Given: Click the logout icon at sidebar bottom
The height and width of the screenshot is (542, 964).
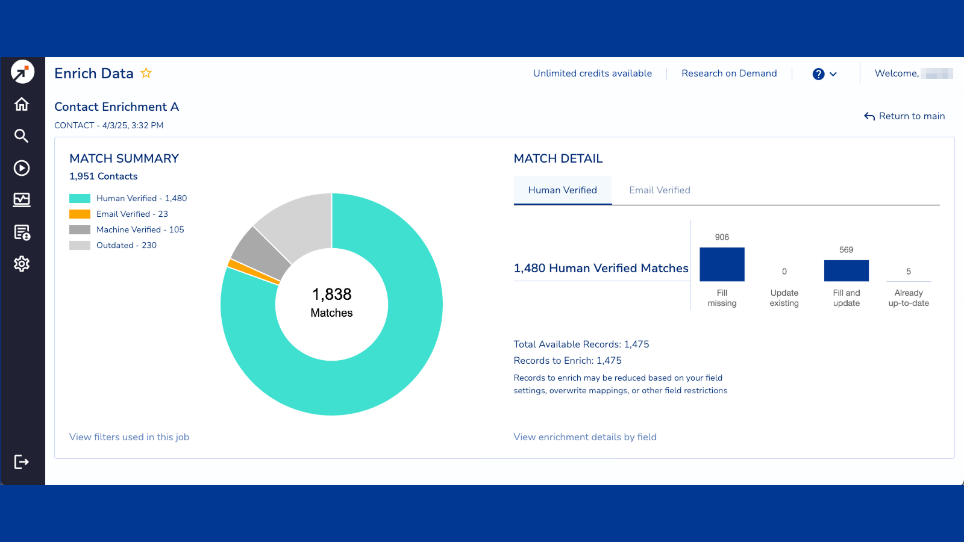Looking at the screenshot, I should (x=22, y=462).
